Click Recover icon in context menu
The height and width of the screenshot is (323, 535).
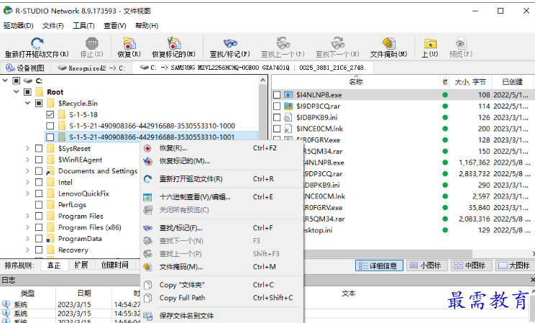pos(147,148)
